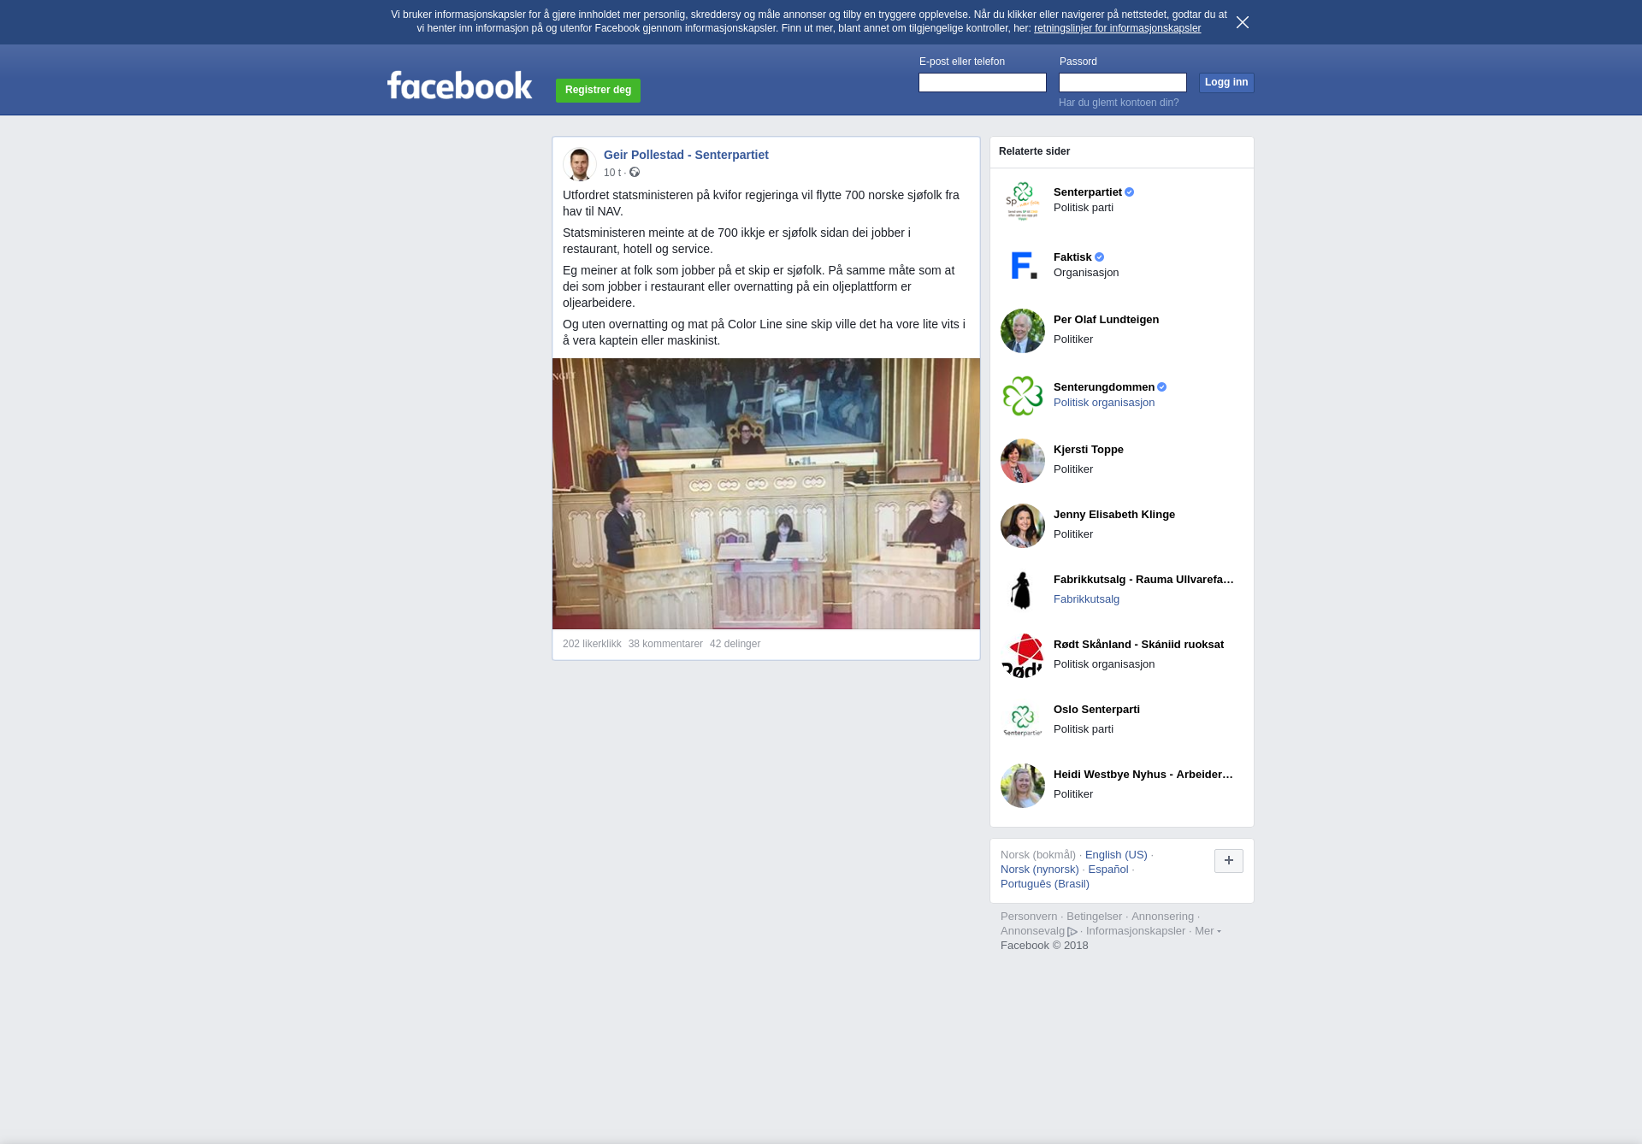Open Kjersti Toppe avatar
The width and height of the screenshot is (1642, 1144).
coord(1023,461)
